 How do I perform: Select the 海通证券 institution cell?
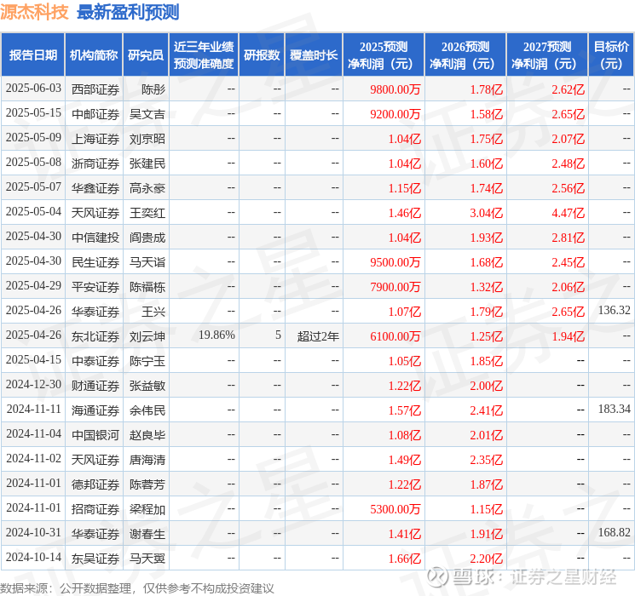point(95,410)
